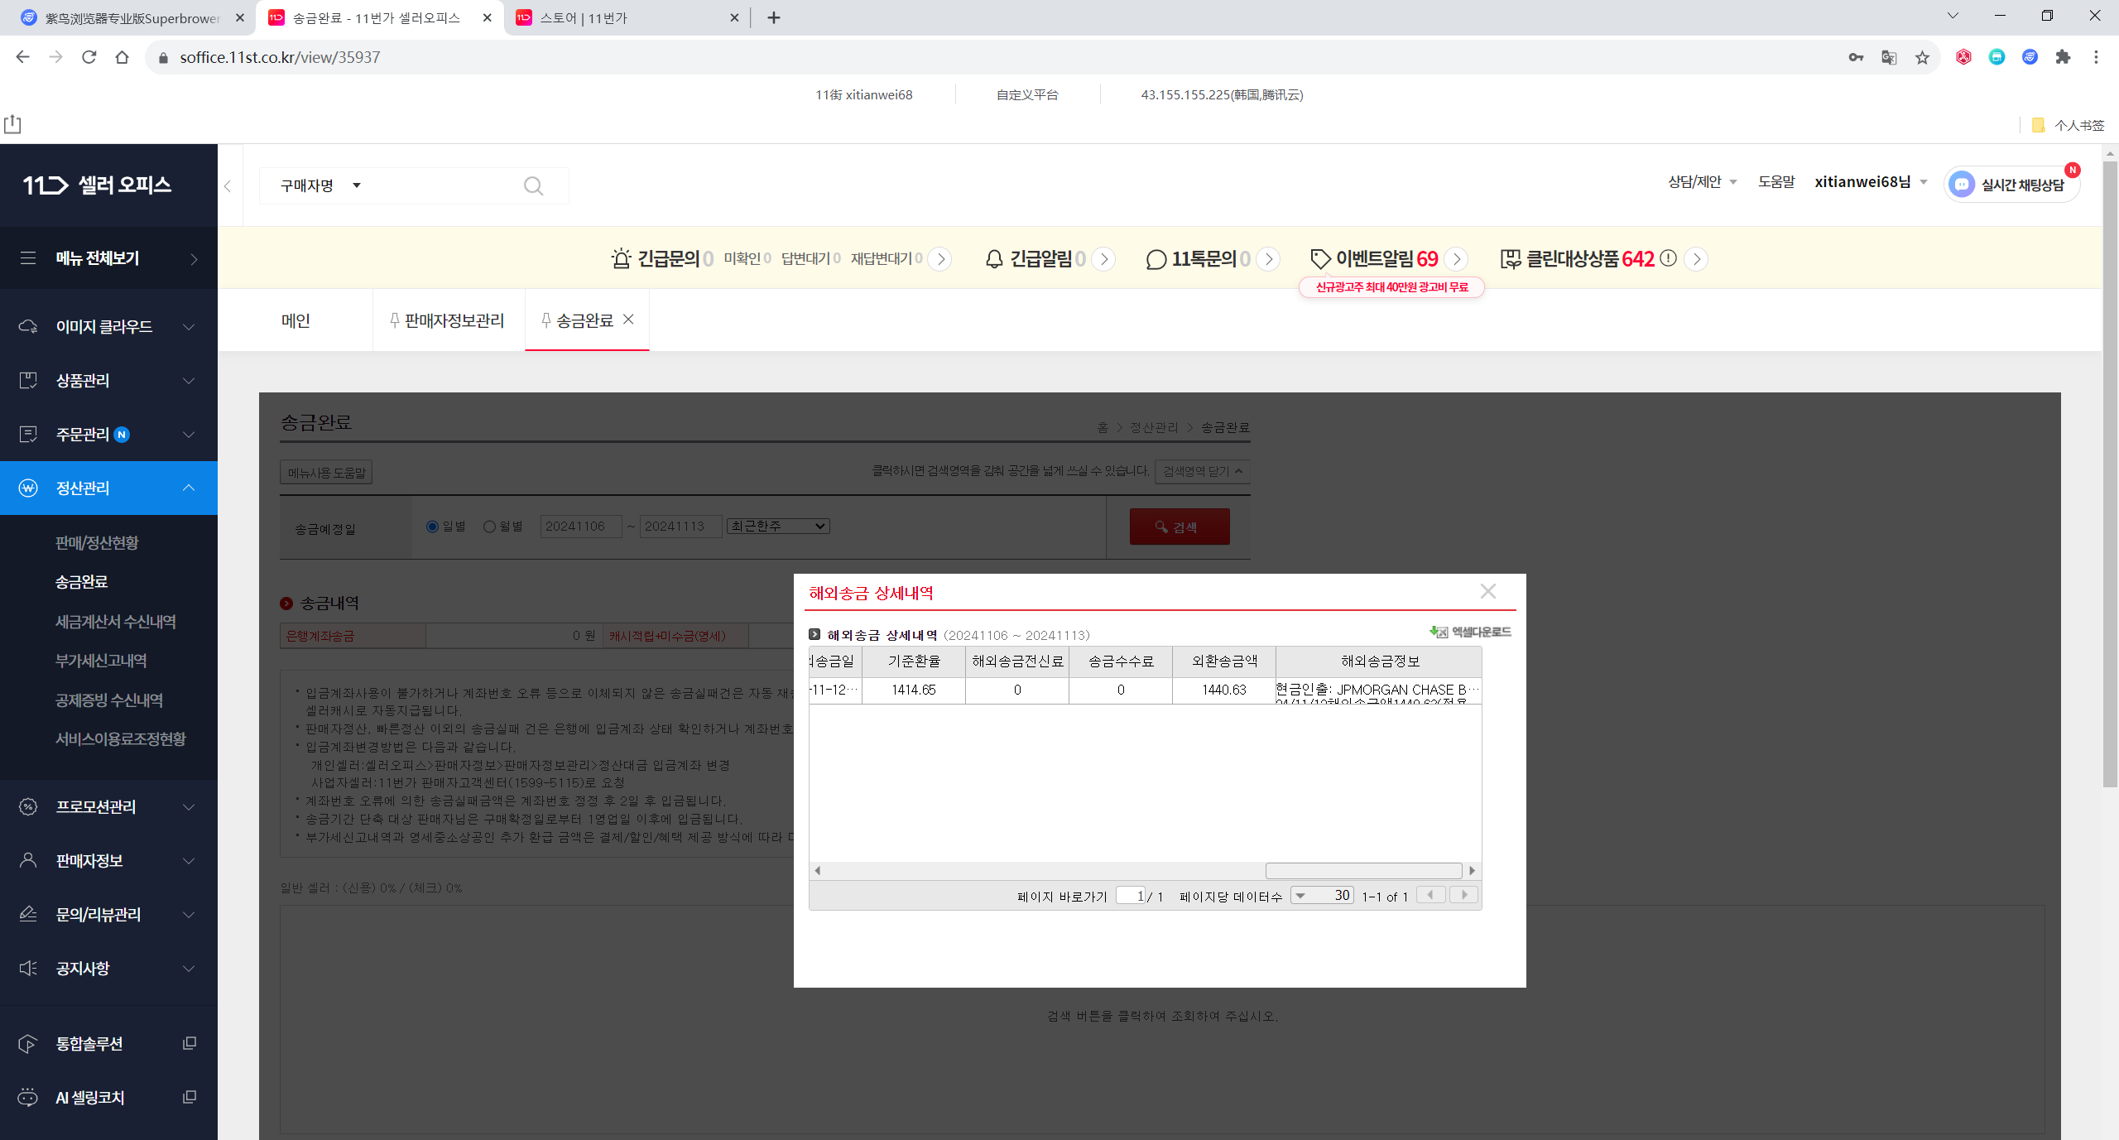2119x1140 pixels.
Task: Expand the xitianwei68님 account dropdown
Action: click(x=1922, y=181)
